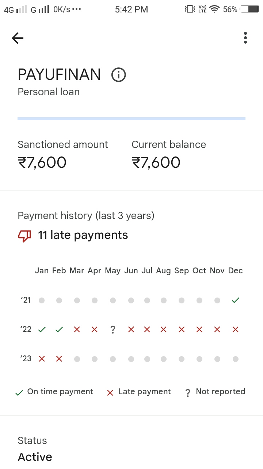Tap the '11 late payments' text

click(83, 235)
